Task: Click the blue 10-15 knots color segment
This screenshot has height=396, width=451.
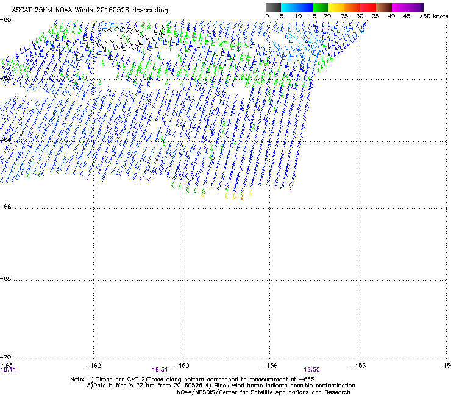Action: 305,7
